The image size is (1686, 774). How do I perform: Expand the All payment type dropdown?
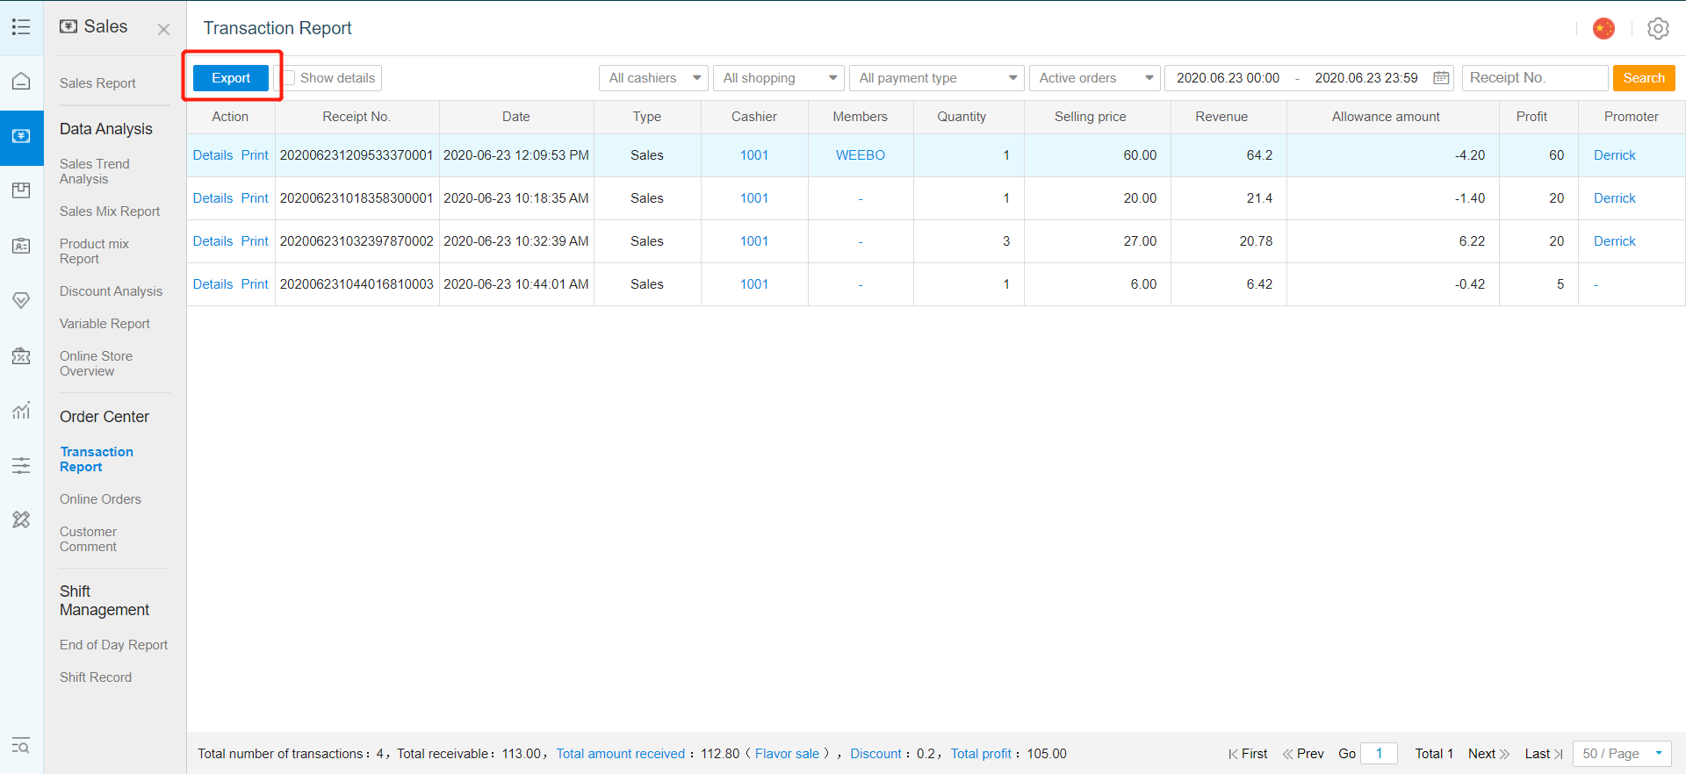[937, 78]
